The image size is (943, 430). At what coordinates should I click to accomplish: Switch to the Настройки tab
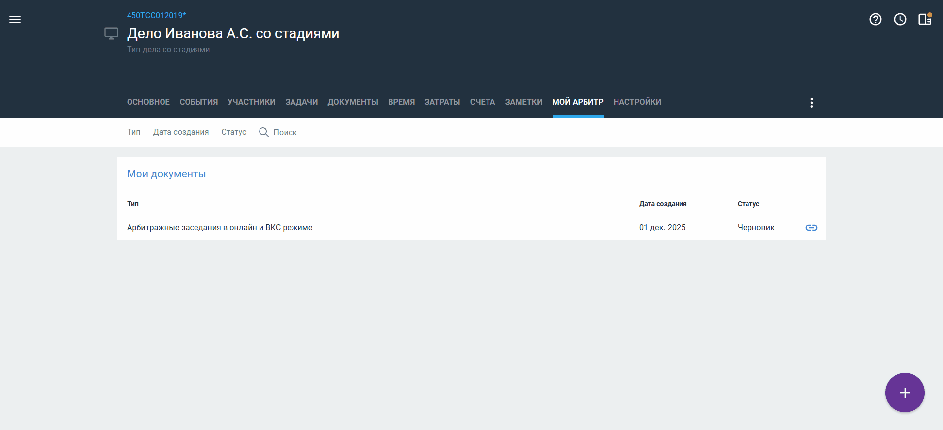[637, 102]
